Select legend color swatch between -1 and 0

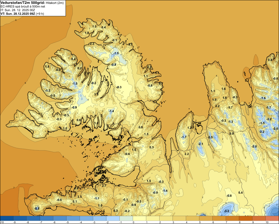tap(126, 218)
